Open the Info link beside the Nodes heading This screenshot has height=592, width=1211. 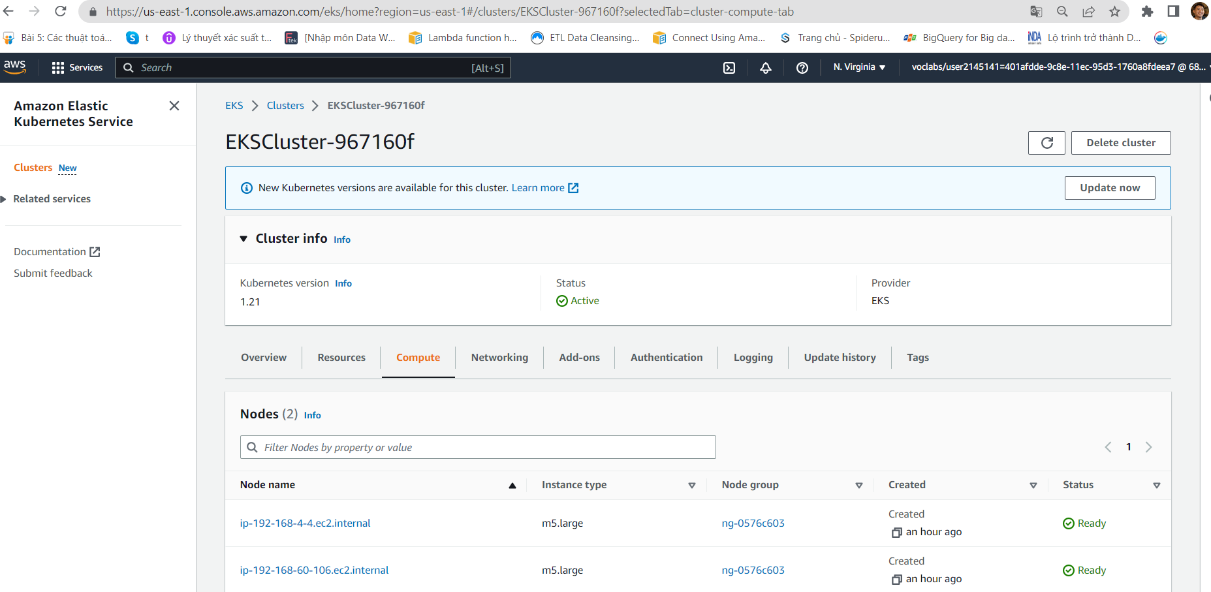(312, 415)
